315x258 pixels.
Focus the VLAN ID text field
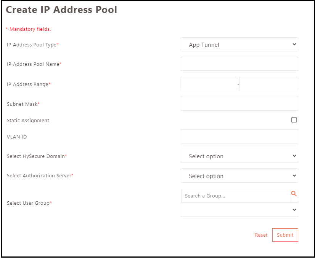click(x=239, y=136)
